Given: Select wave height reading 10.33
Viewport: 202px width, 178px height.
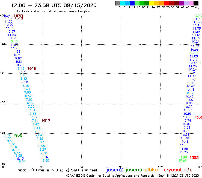Looking at the screenshot, I should click(11, 31).
